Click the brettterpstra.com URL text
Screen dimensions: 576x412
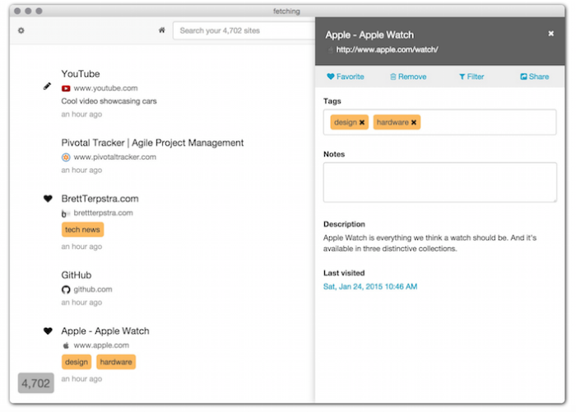(x=103, y=213)
